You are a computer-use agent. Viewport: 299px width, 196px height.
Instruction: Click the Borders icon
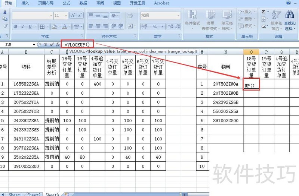42,26
